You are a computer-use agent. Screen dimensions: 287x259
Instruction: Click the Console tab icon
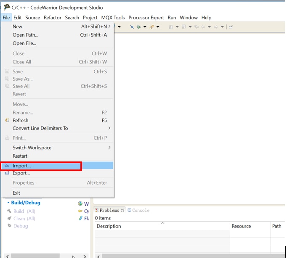pos(130,210)
